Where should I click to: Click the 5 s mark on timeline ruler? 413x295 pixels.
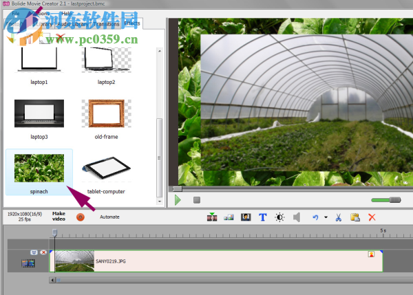(383, 230)
